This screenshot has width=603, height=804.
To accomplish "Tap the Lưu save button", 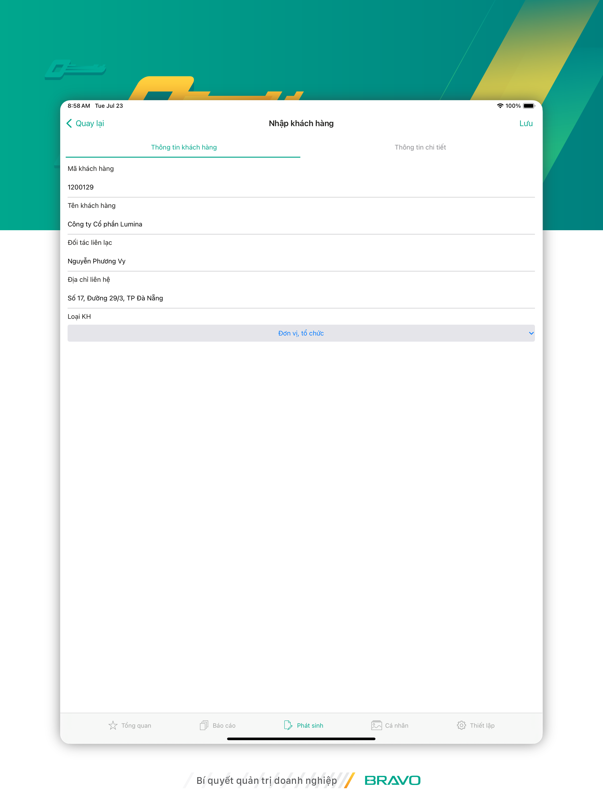I will click(526, 124).
